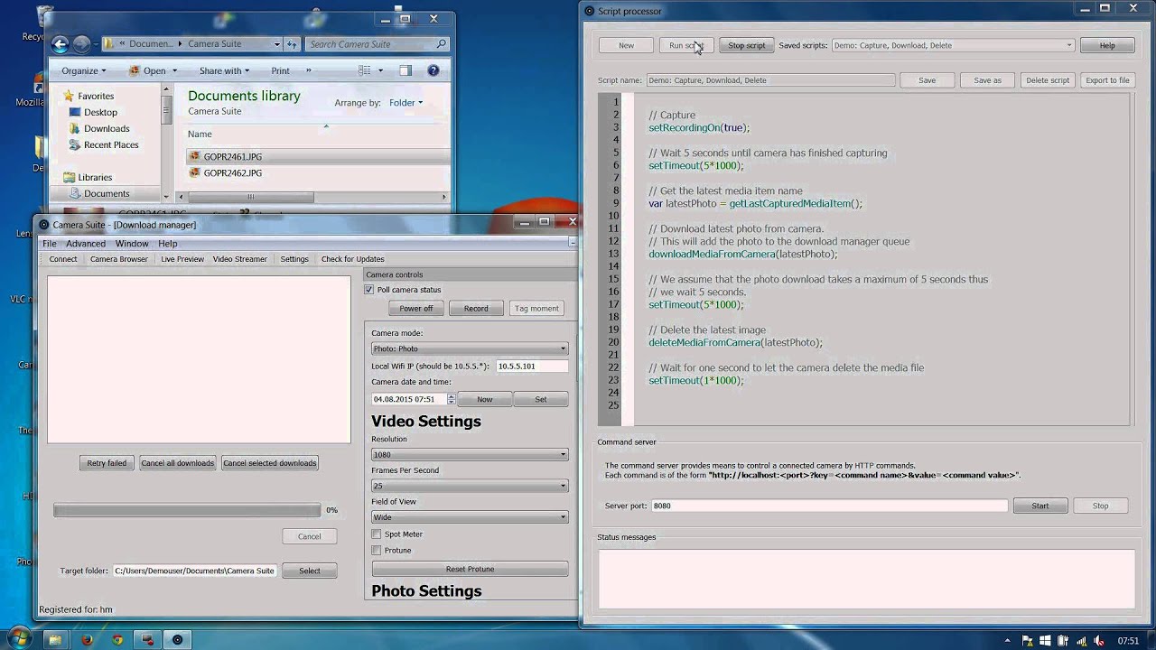Click Cancel all downloads
This screenshot has height=650, width=1156.
click(177, 463)
